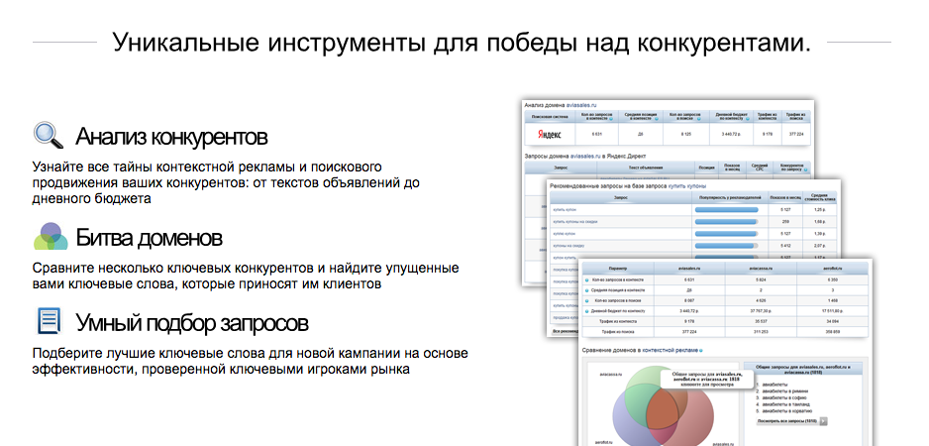Viewport: 929px width, 446px height.
Task: Click popularity bar for купить купон row
Action: pyautogui.click(x=726, y=210)
